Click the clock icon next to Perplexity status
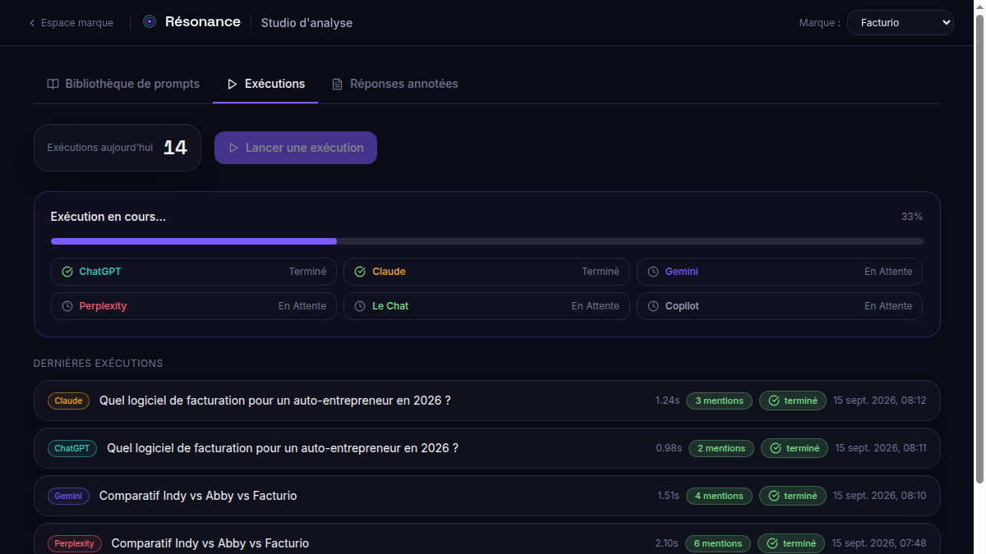The image size is (986, 554). (67, 306)
